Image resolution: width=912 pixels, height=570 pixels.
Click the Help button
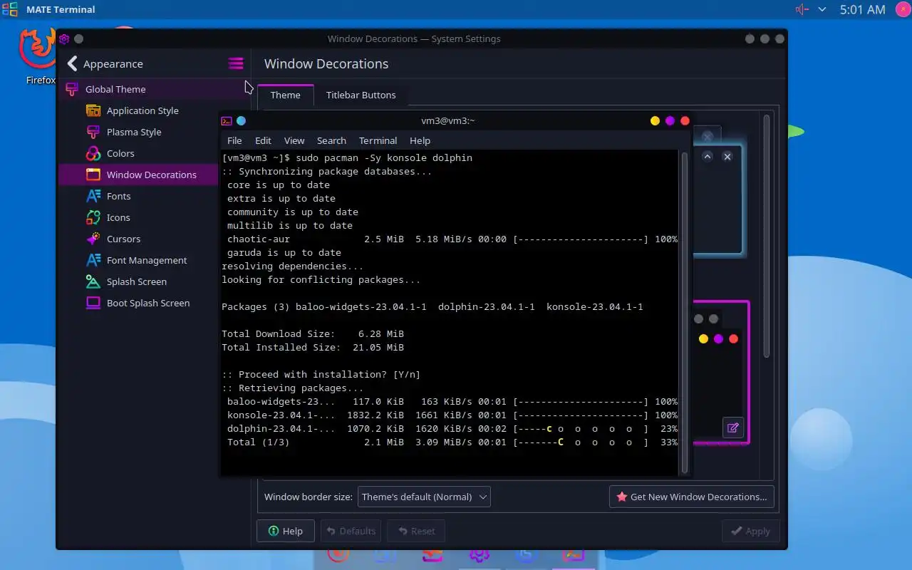tap(285, 531)
